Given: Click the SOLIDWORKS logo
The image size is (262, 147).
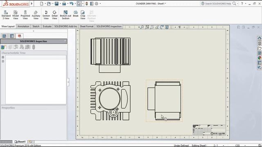Looking at the screenshot, I should 16,4.
